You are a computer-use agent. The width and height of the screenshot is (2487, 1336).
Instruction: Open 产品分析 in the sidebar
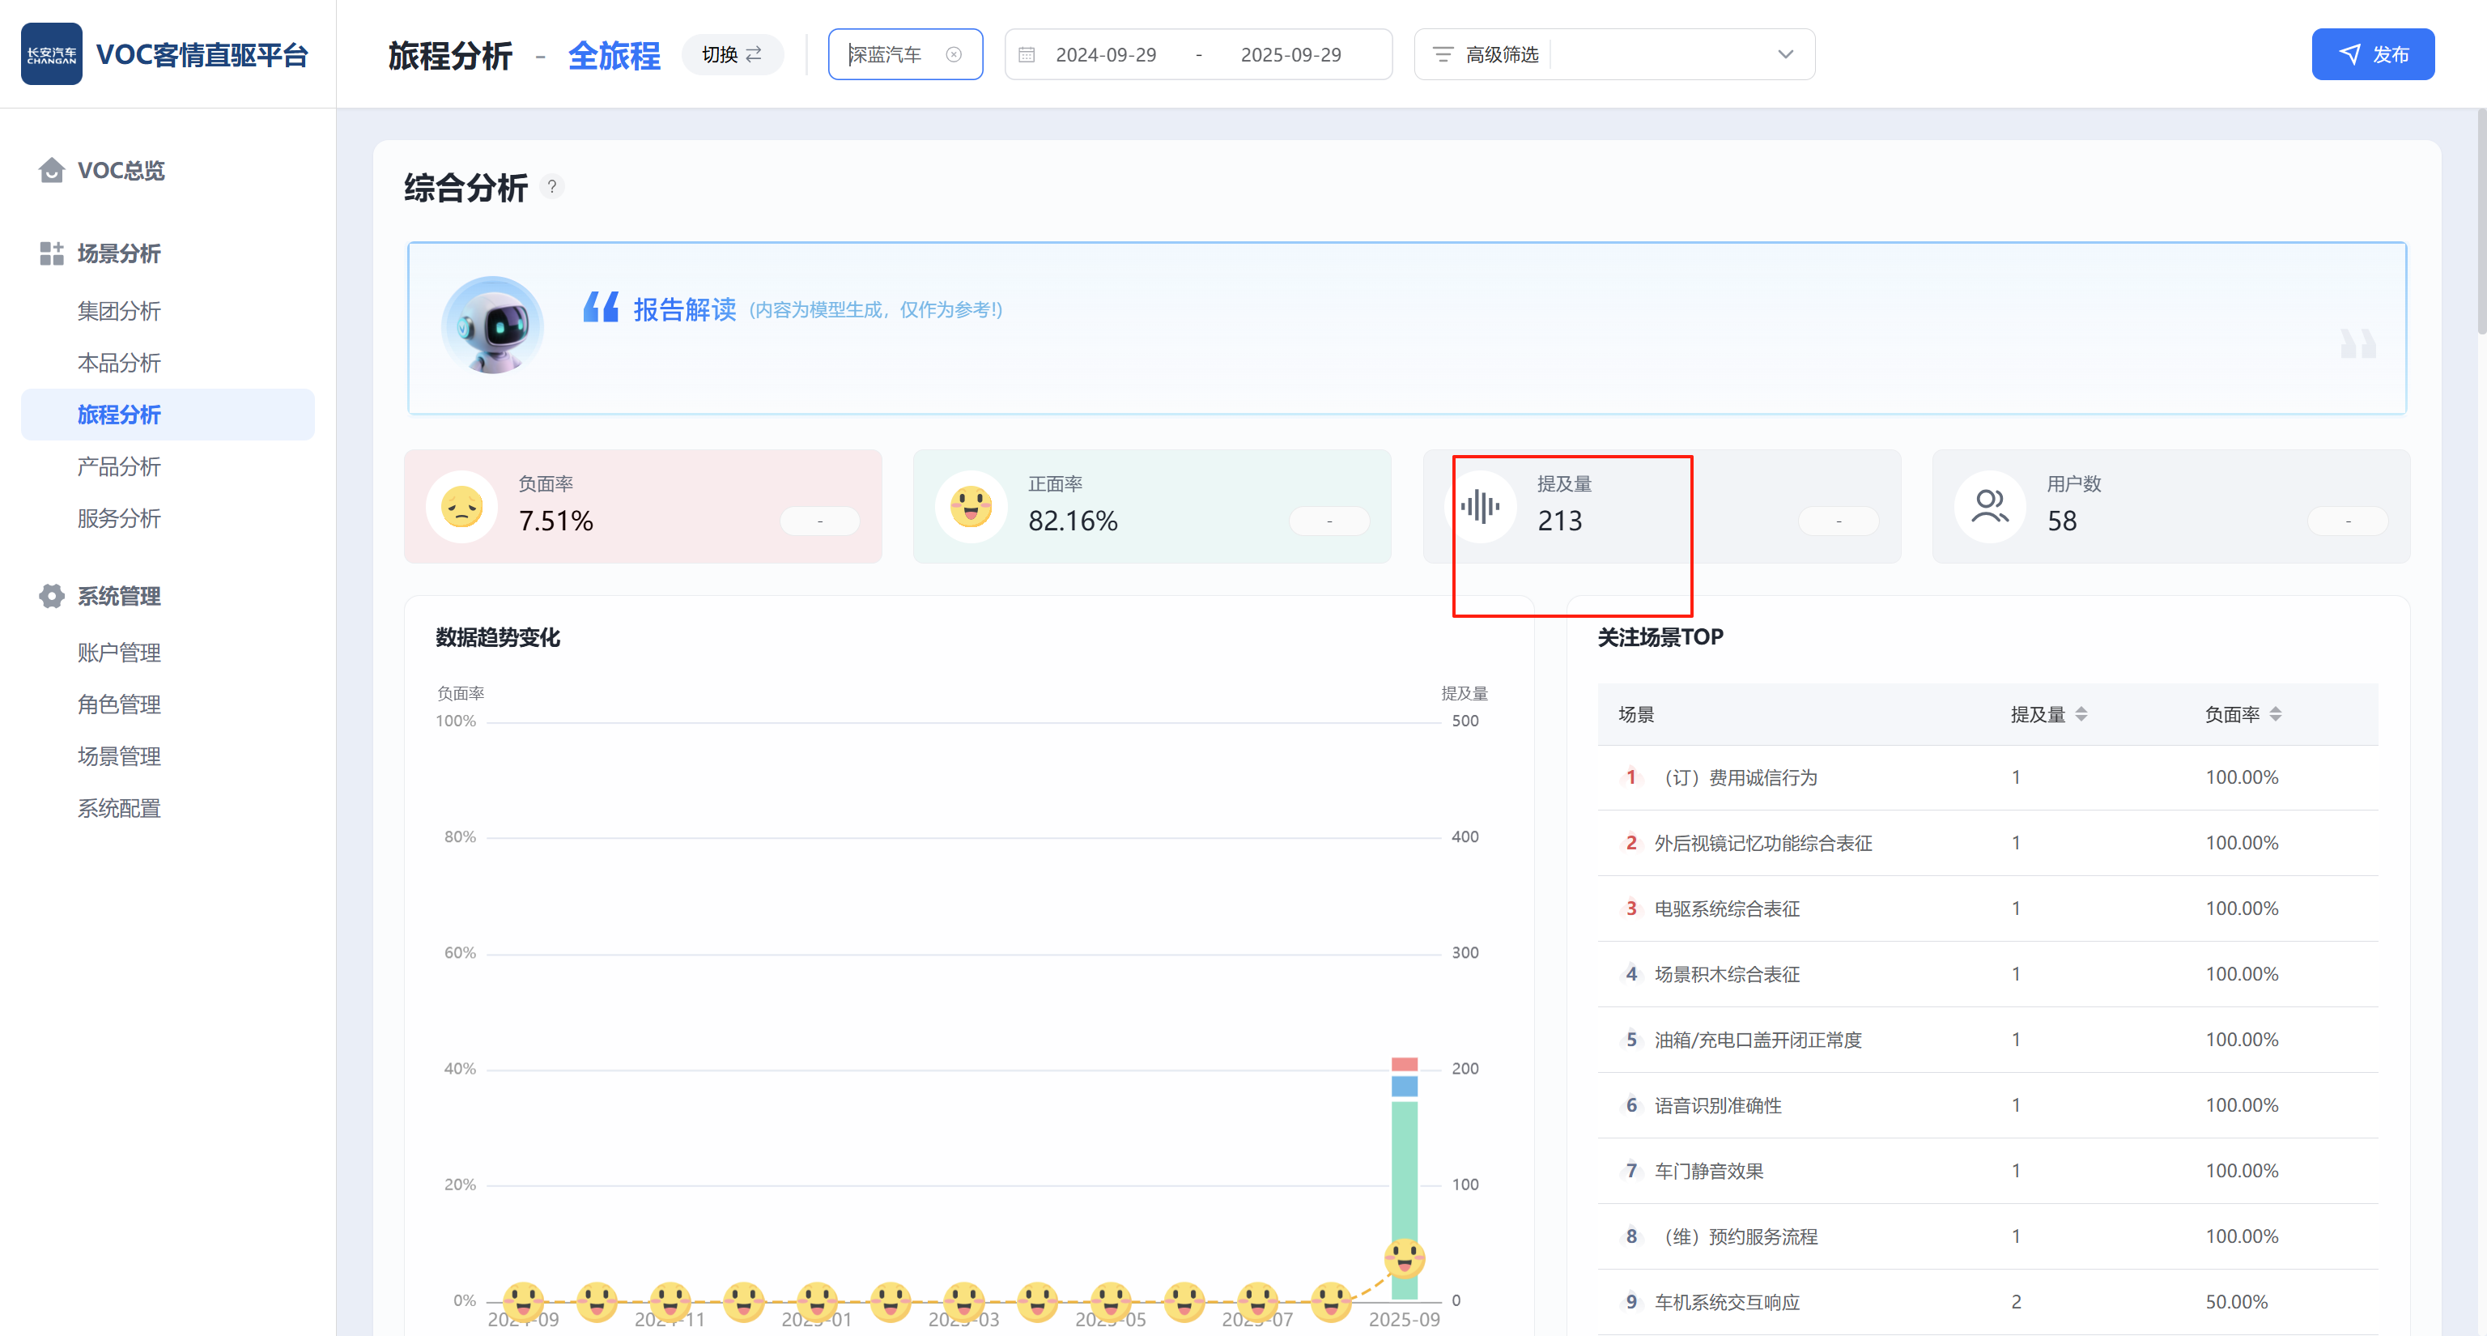tap(119, 467)
